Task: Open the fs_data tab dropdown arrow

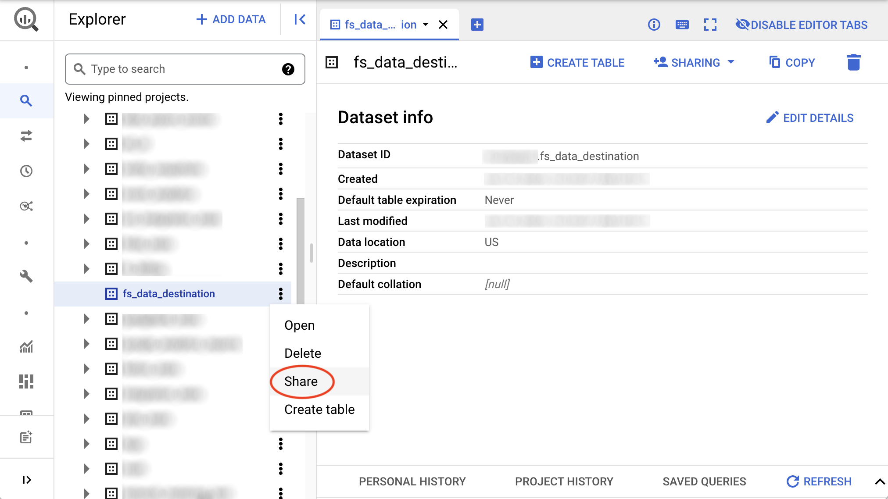Action: pyautogui.click(x=426, y=25)
